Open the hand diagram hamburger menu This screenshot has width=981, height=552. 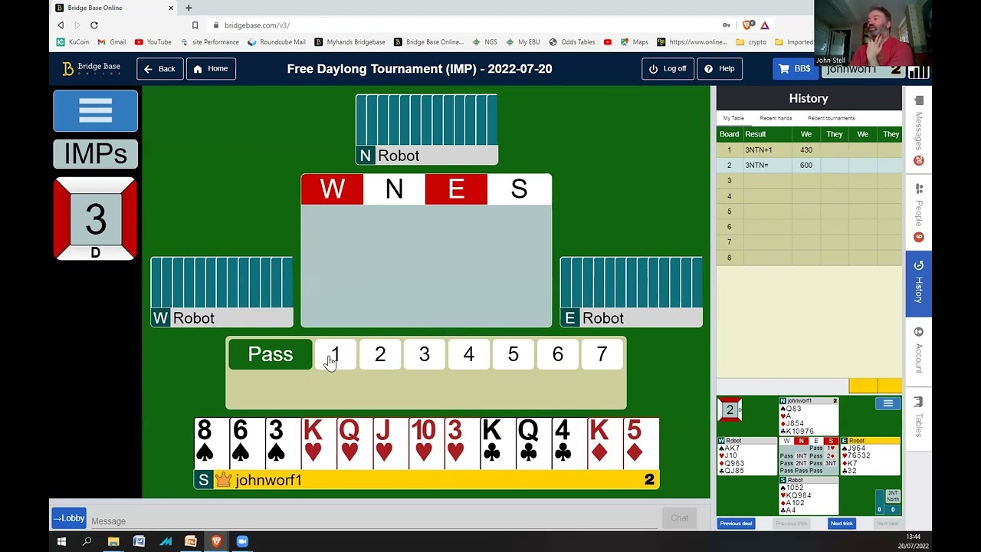tap(887, 404)
